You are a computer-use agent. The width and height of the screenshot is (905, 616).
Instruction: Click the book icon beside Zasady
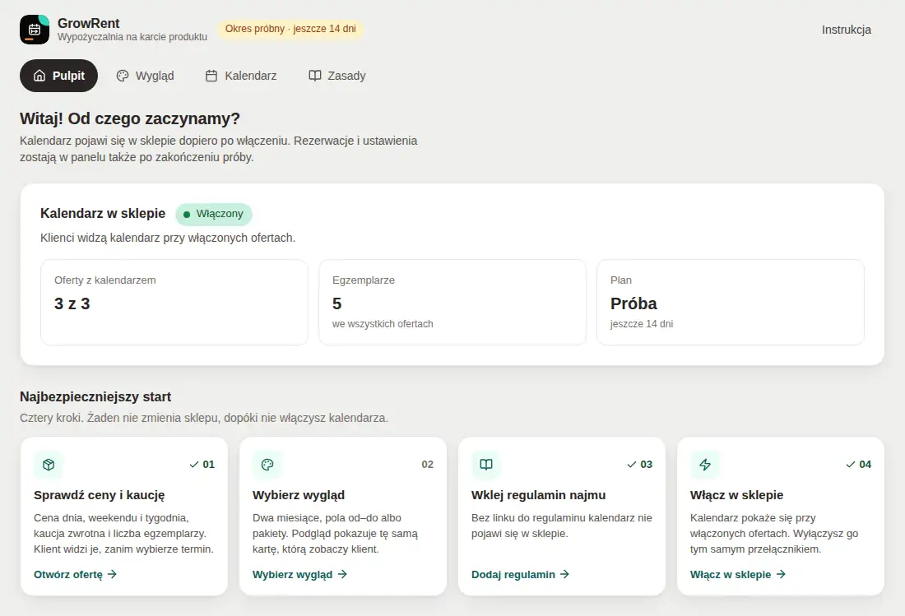[314, 76]
